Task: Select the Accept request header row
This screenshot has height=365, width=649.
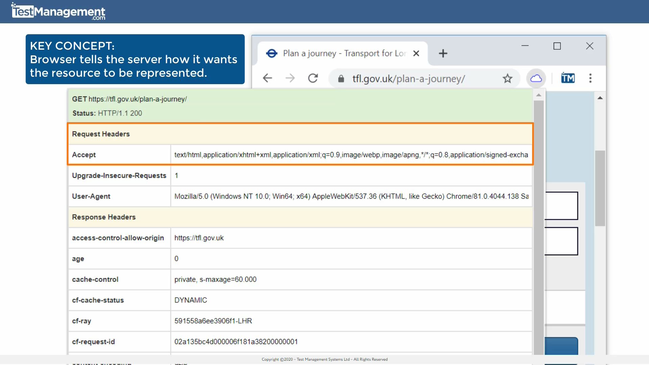Action: 300,155
